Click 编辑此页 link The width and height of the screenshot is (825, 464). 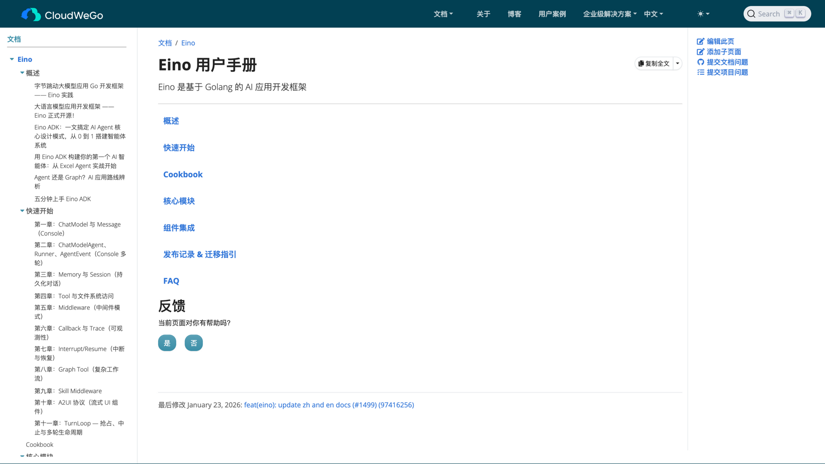tap(721, 42)
